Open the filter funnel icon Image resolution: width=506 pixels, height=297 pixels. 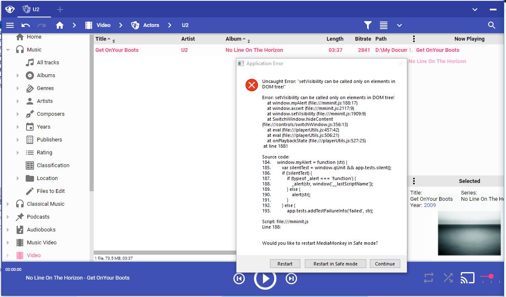tap(367, 25)
